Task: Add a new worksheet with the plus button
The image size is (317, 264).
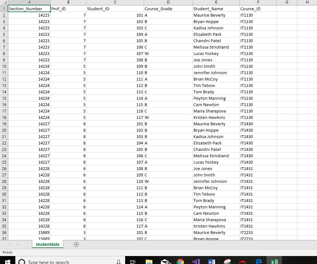Action: tap(76, 244)
